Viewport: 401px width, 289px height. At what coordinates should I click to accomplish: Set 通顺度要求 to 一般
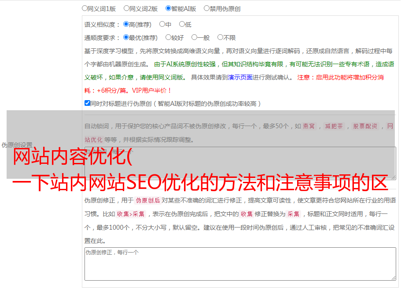click(195, 37)
